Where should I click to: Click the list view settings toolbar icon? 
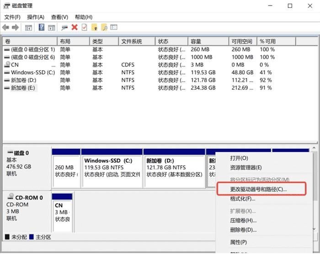[114, 27]
